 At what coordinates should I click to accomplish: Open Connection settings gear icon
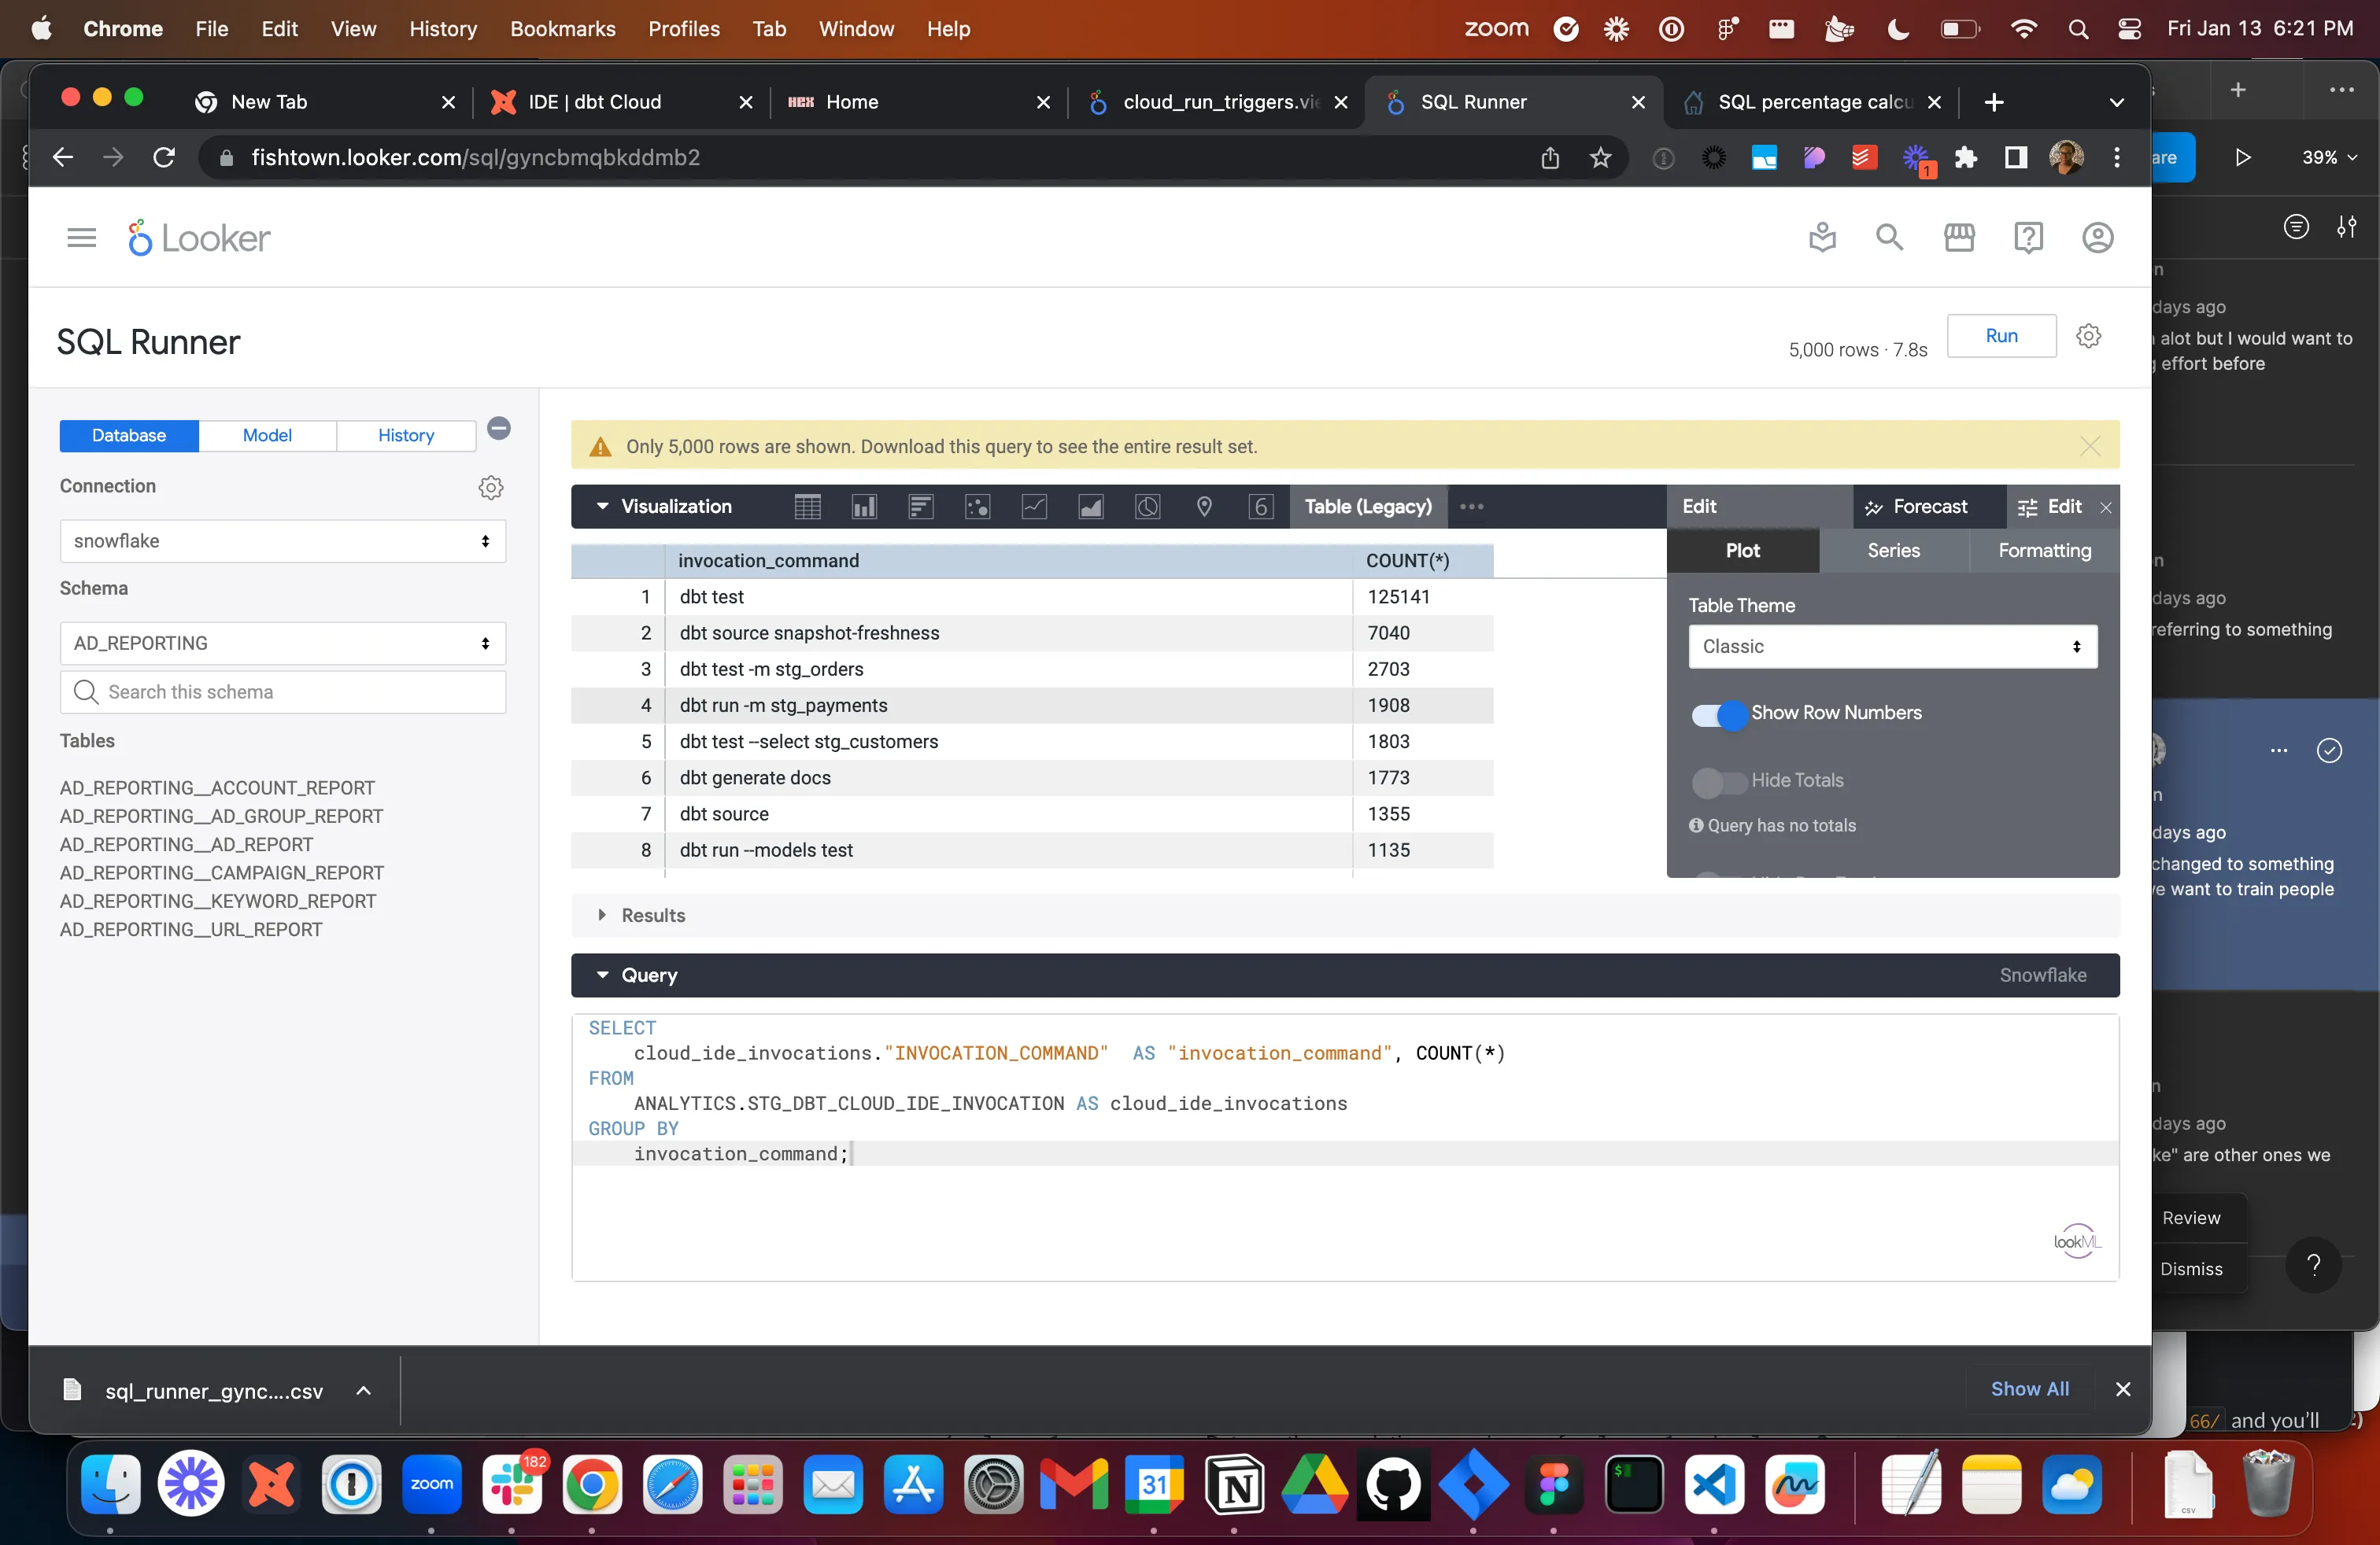click(490, 488)
